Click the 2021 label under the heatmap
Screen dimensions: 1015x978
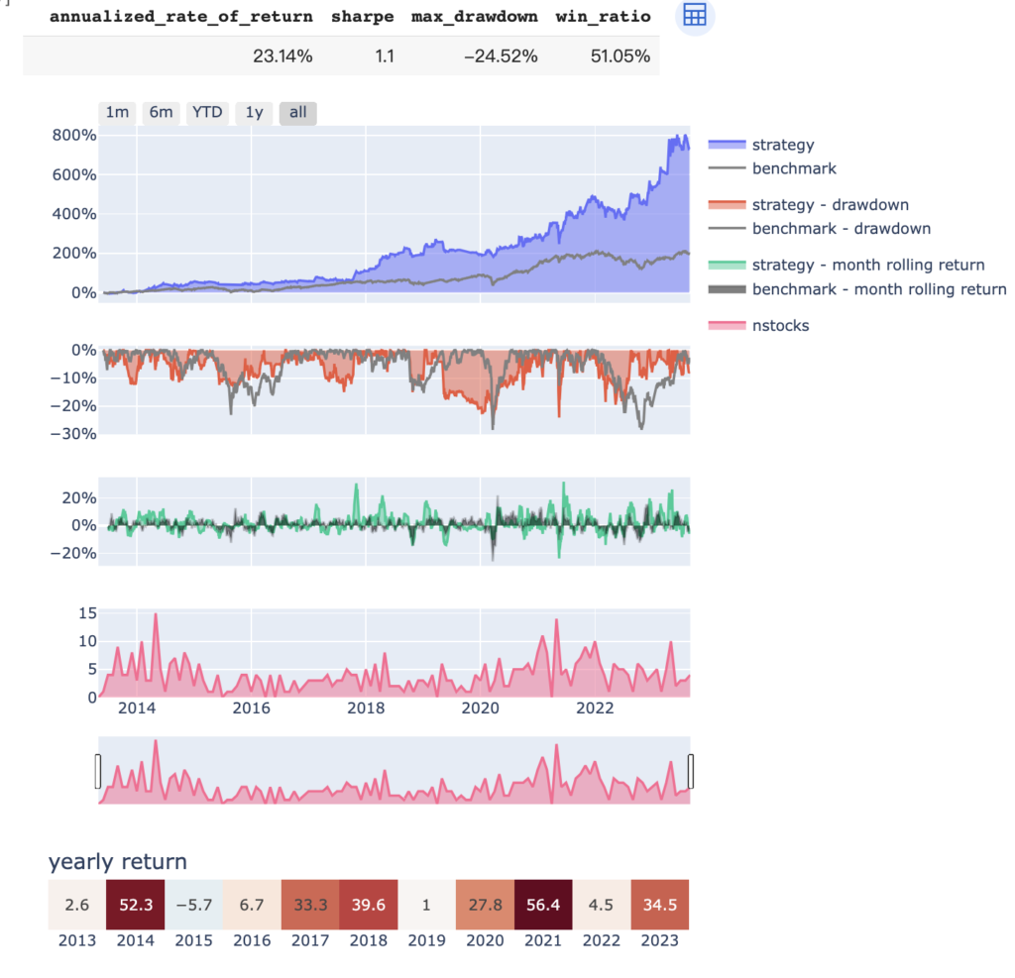[x=543, y=940]
